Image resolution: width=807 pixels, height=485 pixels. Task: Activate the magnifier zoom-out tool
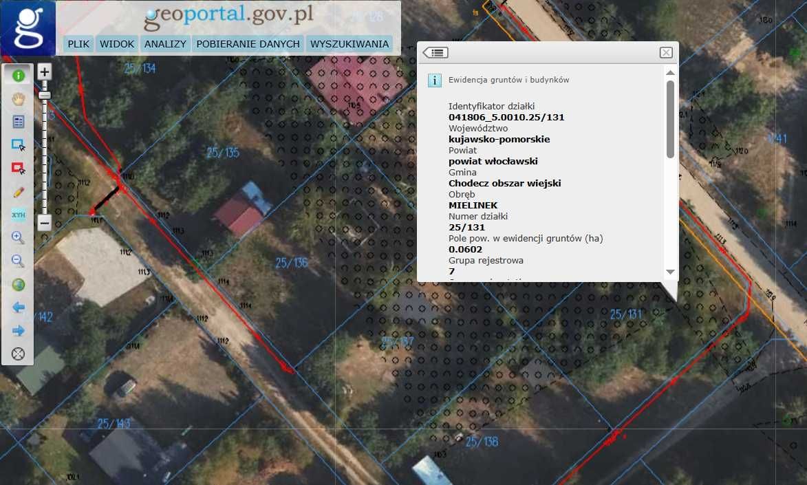pos(18,261)
